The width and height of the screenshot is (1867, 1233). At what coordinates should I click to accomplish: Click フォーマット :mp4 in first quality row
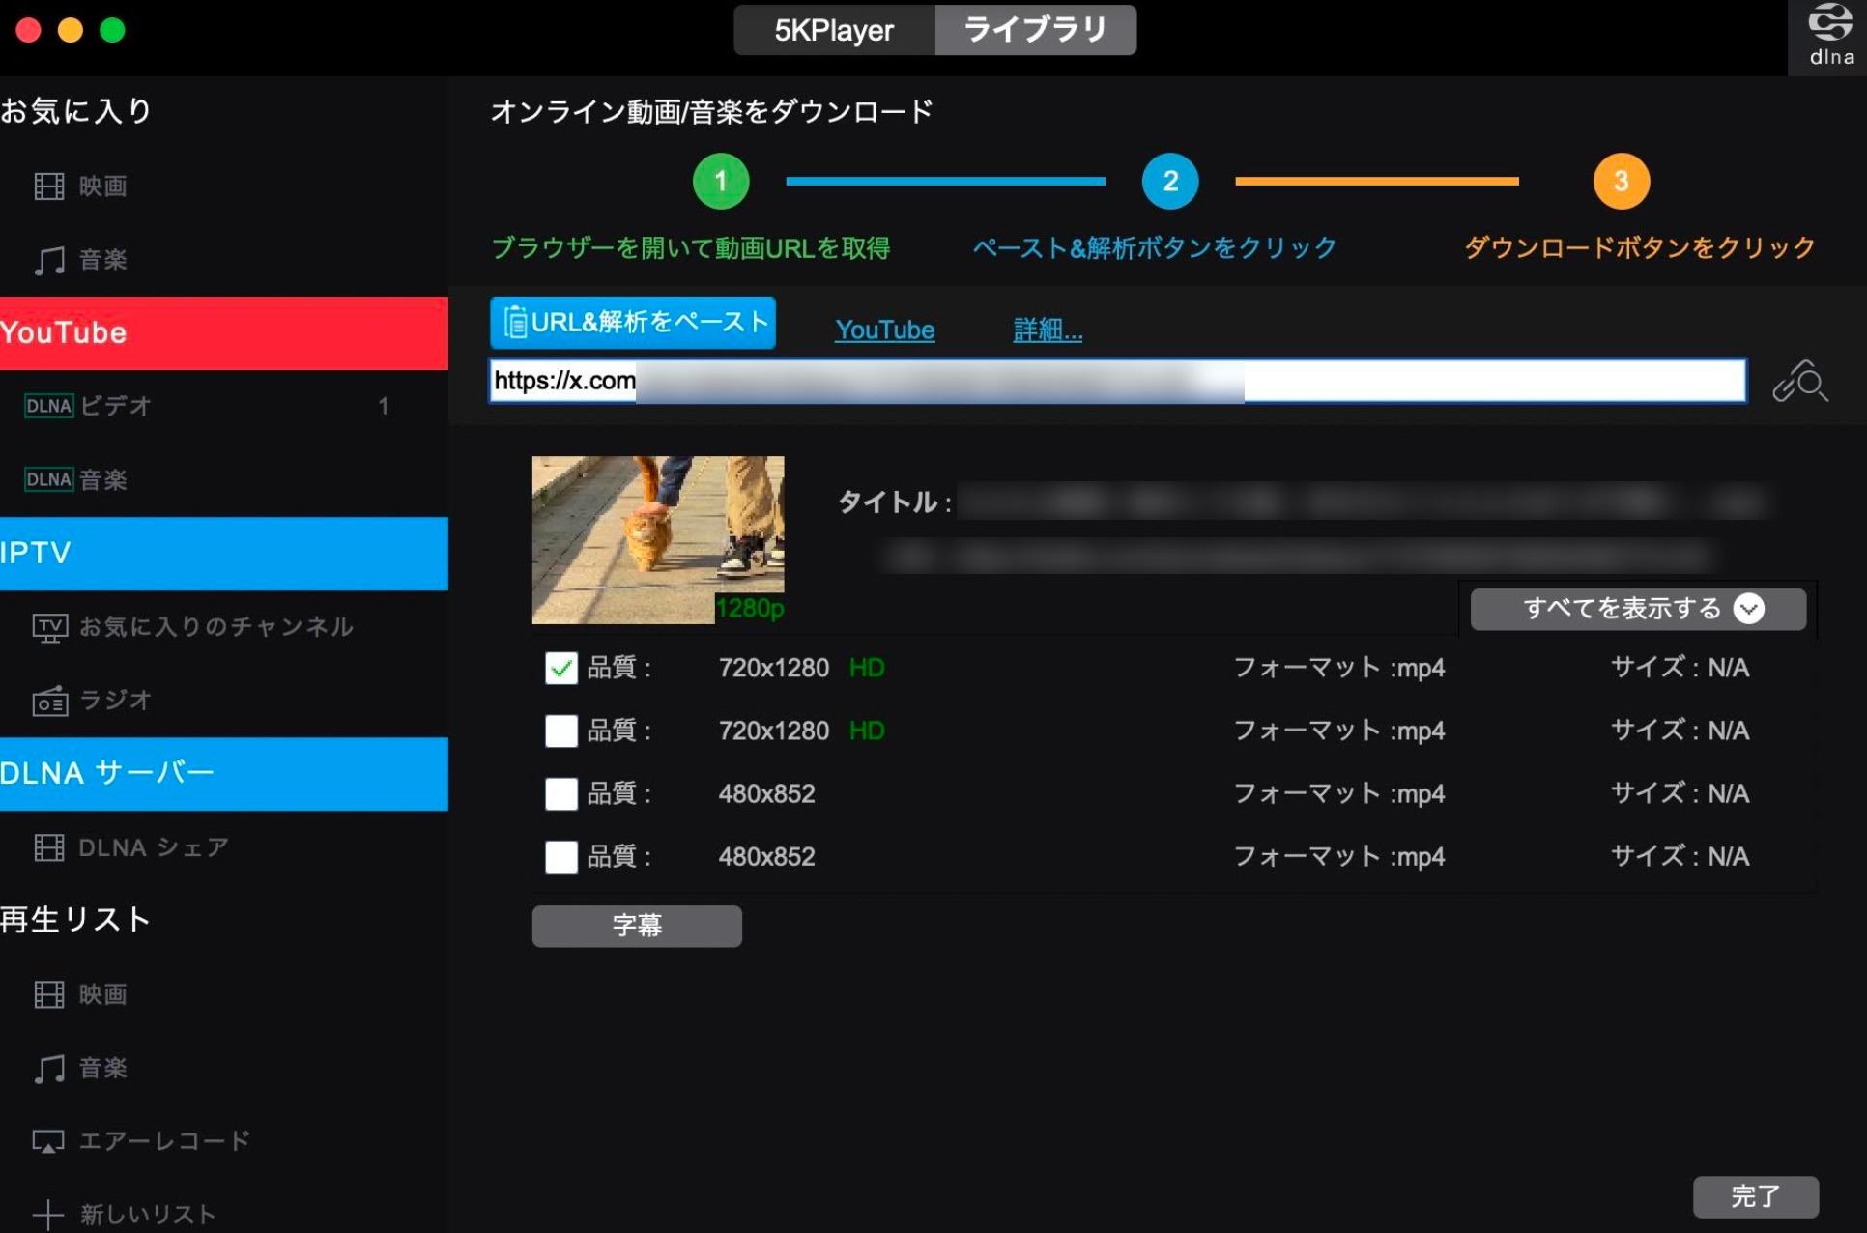click(x=1339, y=668)
